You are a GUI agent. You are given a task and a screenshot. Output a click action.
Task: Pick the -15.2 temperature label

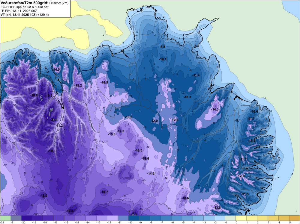(78, 86)
